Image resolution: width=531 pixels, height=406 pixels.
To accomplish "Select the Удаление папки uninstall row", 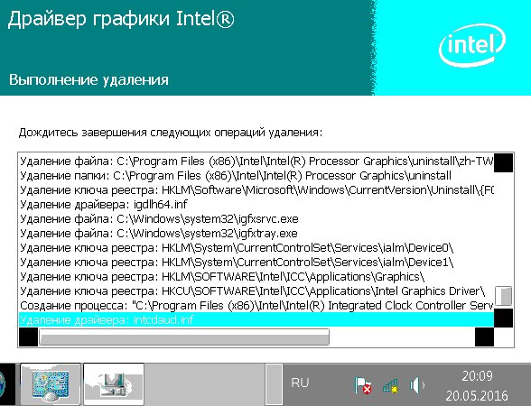I will (x=256, y=176).
